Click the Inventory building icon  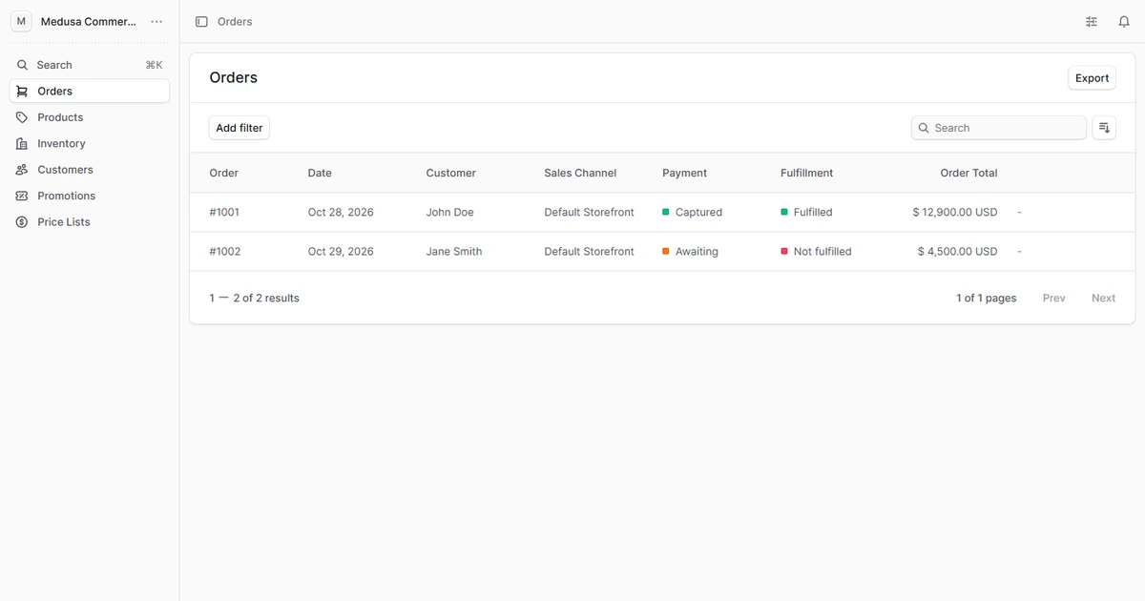[22, 144]
